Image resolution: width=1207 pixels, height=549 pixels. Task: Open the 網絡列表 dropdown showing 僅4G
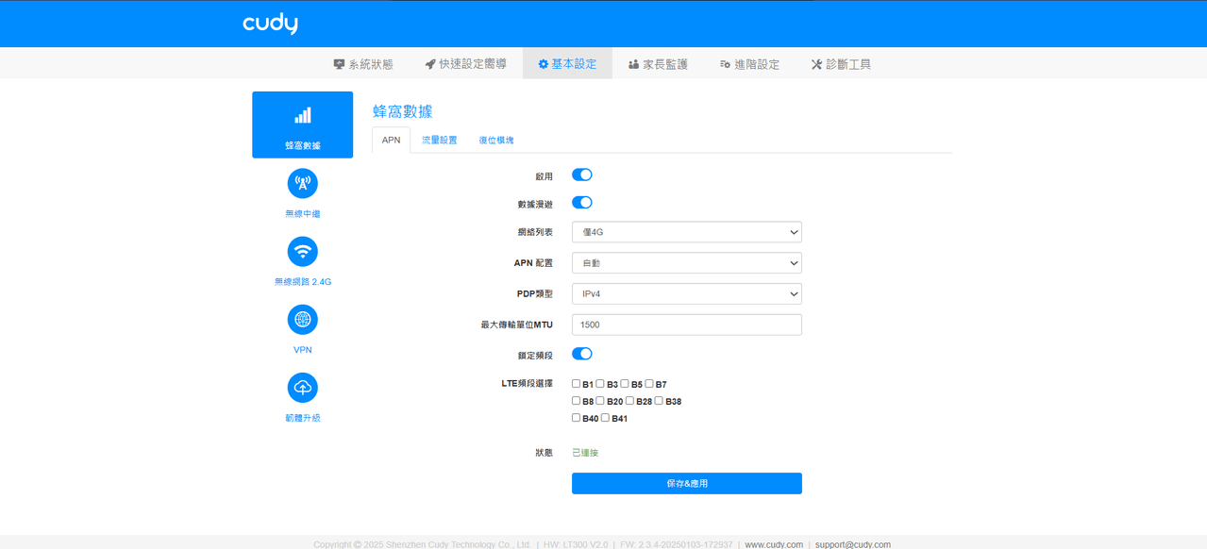click(x=687, y=232)
